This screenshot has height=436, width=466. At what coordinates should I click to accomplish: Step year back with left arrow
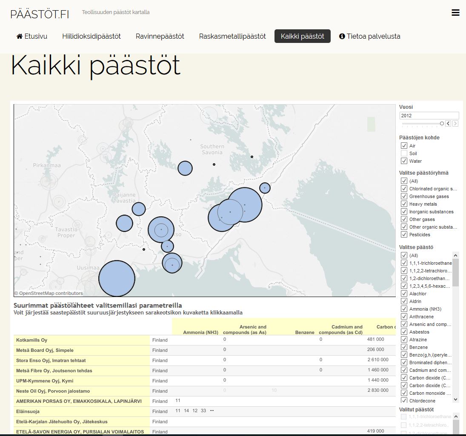pyautogui.click(x=448, y=124)
